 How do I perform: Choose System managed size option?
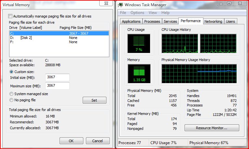tap(11, 94)
